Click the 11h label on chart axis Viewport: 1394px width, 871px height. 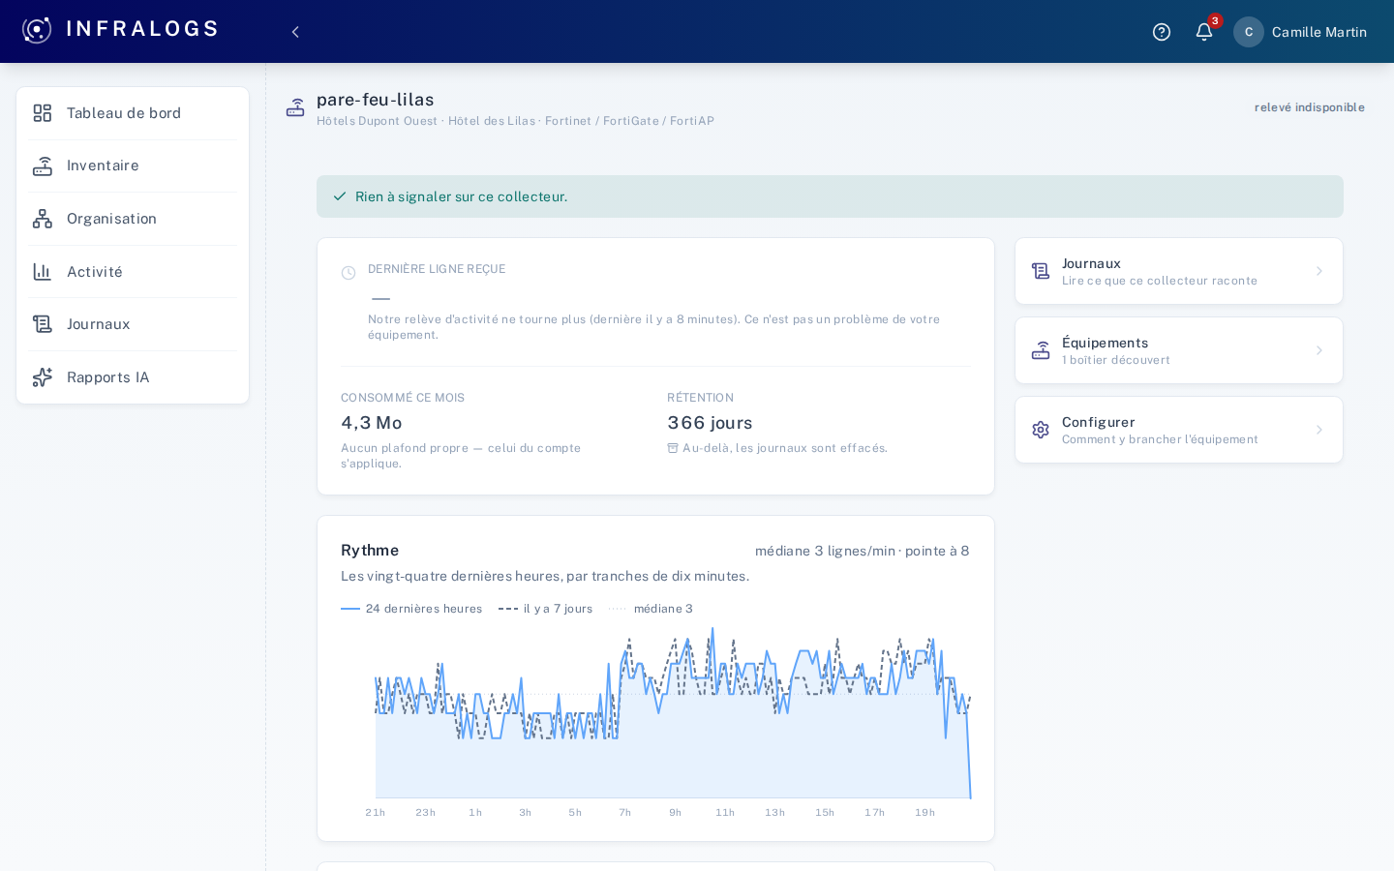click(725, 813)
